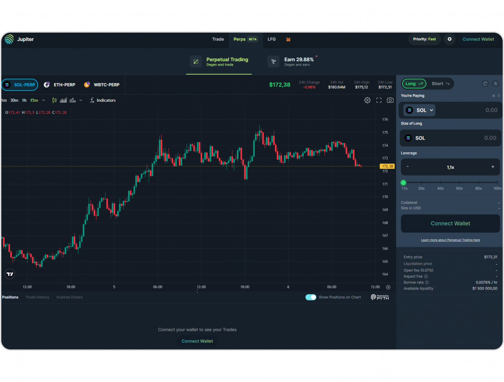Open the Positions tab
Screen dimensions: 504x382
coord(10,297)
